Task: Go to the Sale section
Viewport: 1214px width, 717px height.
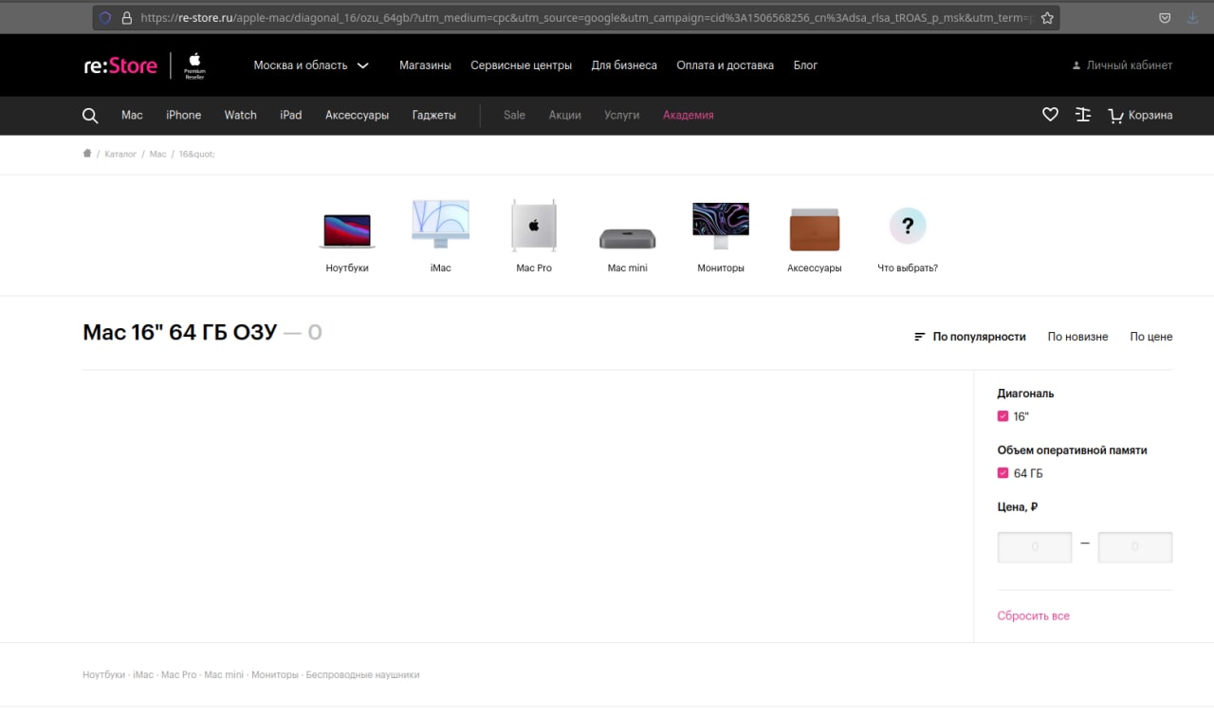Action: 514,115
